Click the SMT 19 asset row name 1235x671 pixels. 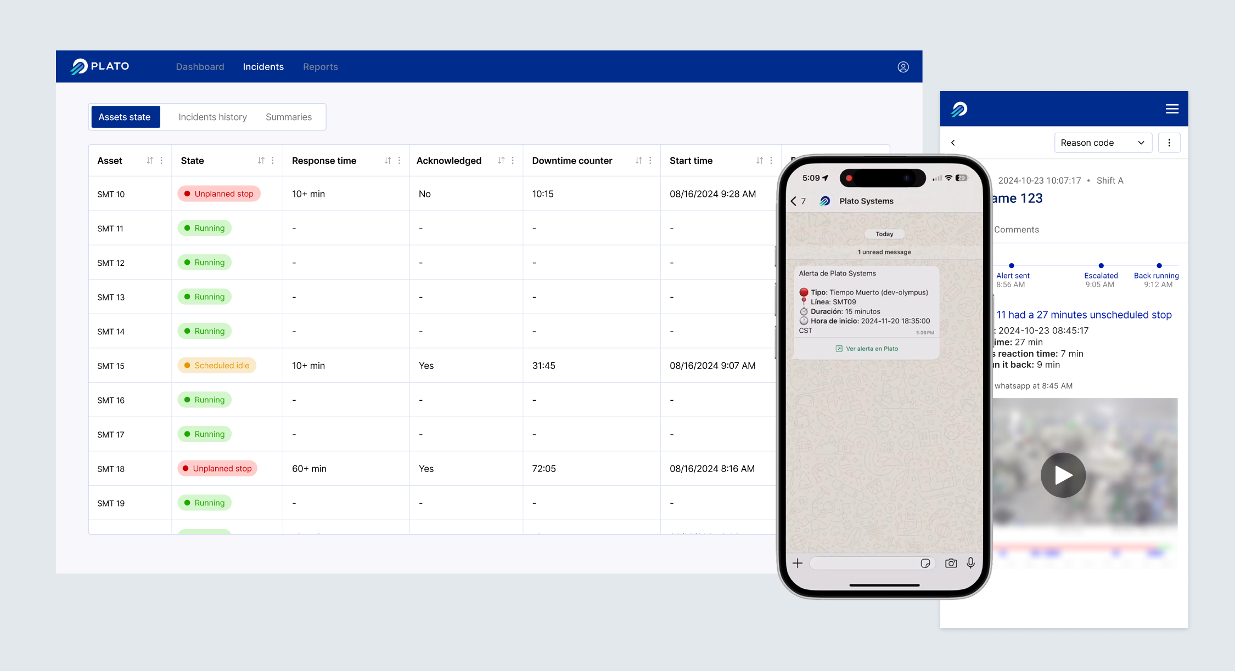tap(111, 503)
